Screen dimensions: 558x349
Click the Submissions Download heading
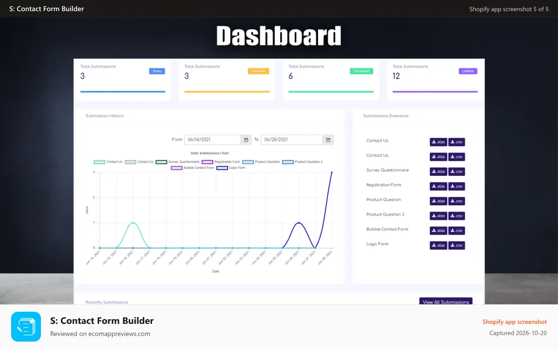point(386,116)
